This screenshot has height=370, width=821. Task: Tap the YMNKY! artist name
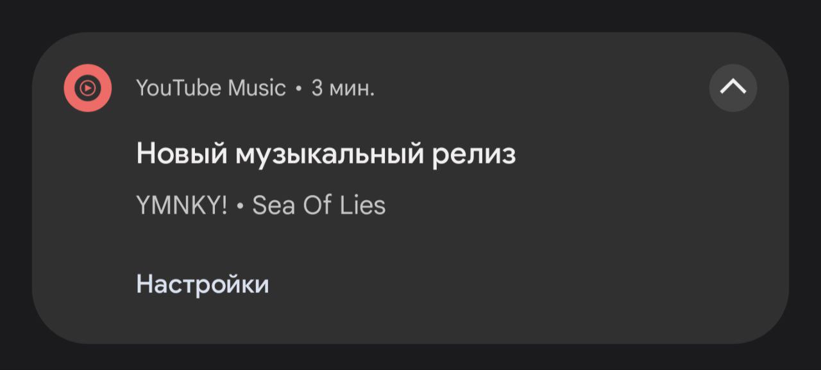(x=182, y=205)
